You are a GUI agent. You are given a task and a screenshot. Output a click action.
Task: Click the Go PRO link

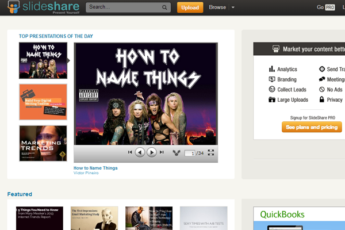pyautogui.click(x=325, y=7)
